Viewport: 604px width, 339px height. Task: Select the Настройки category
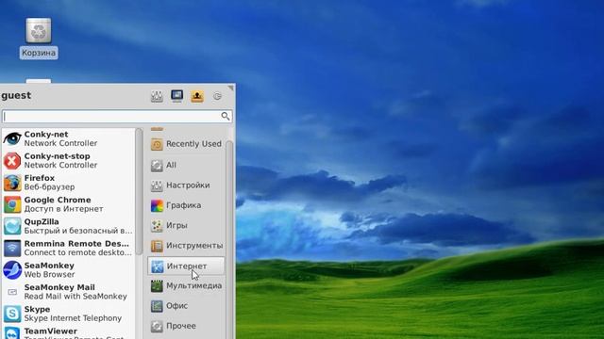[x=186, y=186]
